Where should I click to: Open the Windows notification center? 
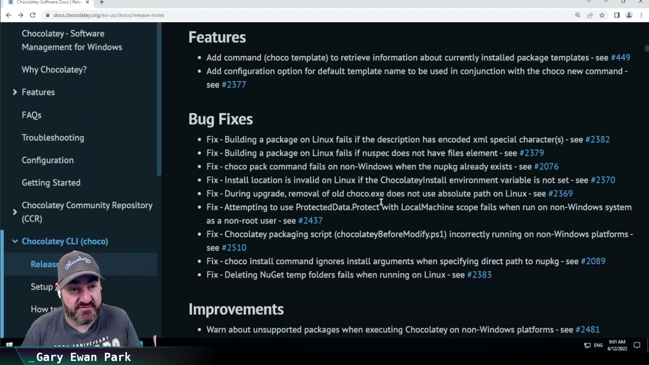637,345
